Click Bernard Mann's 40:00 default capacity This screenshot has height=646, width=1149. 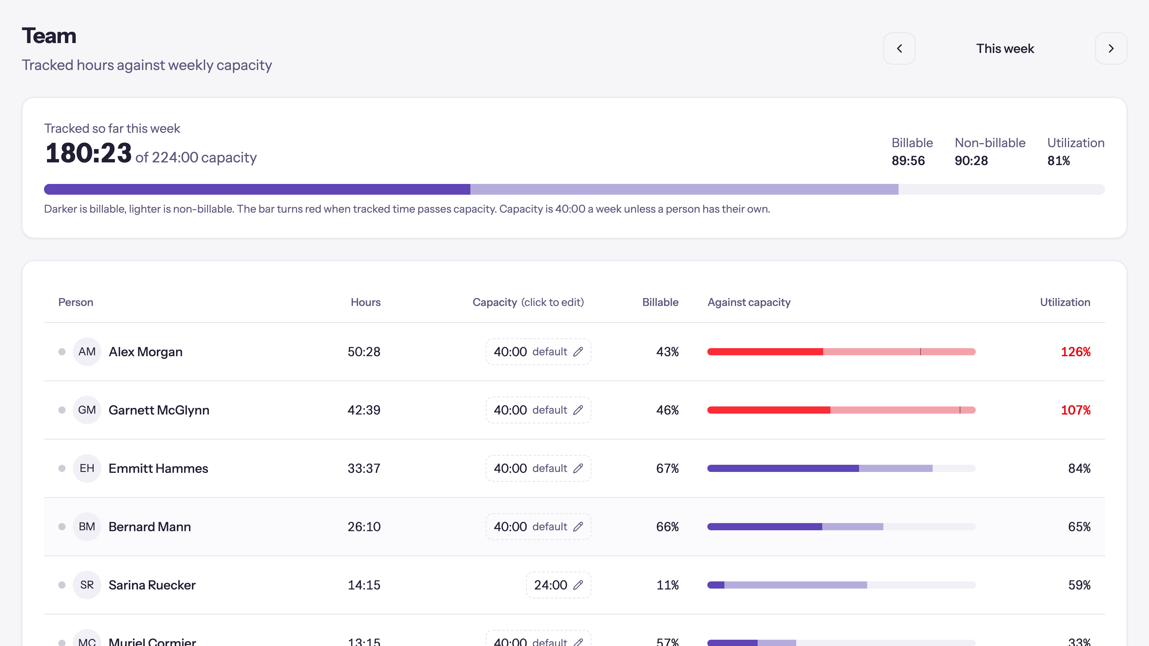point(538,527)
